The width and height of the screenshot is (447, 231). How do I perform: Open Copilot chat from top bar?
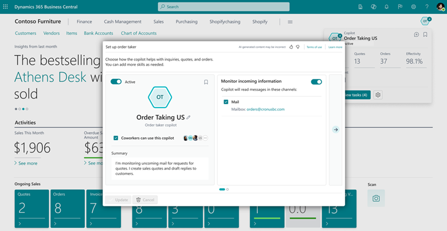[x=374, y=7]
